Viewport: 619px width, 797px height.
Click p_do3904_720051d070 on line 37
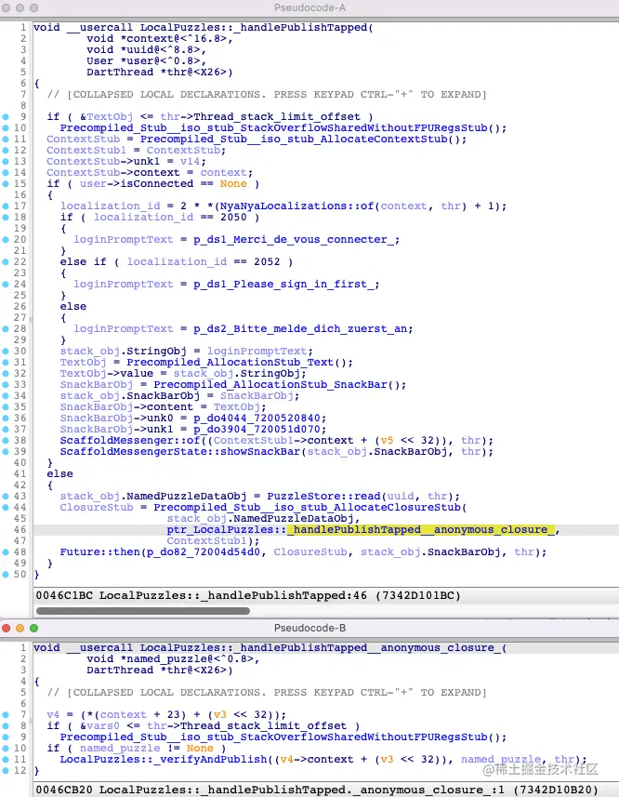[x=257, y=430]
